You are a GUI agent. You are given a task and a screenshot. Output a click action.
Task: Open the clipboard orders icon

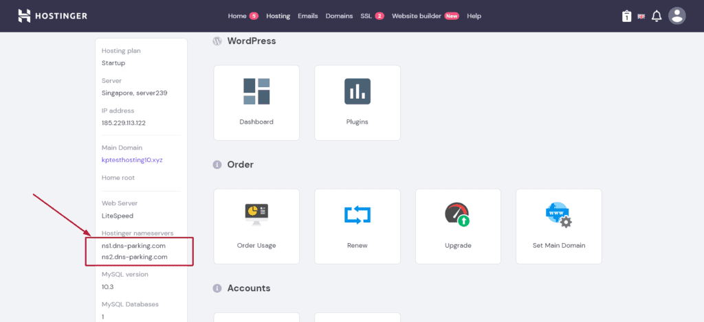point(626,16)
